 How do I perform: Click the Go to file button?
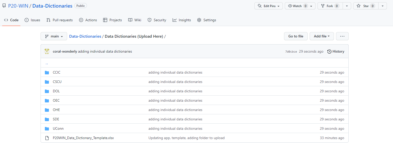(296, 36)
